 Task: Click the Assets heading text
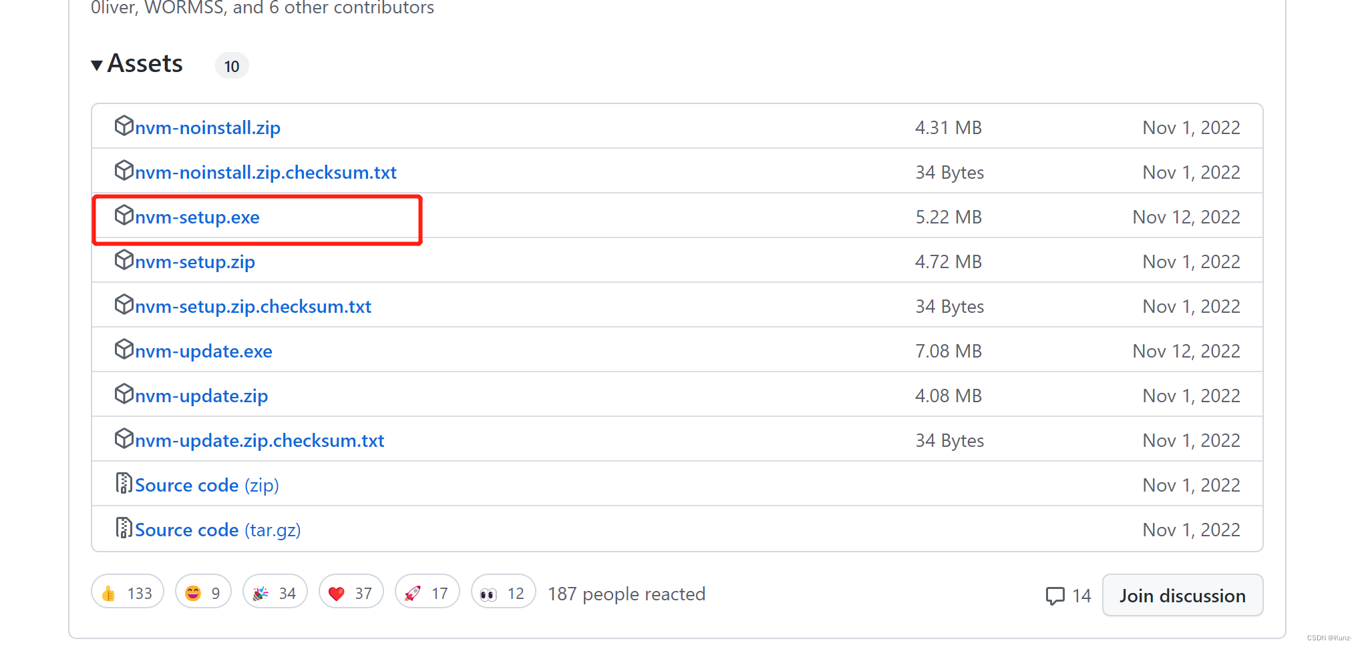point(145,63)
